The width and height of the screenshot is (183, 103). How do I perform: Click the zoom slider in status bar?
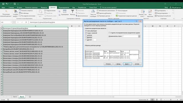tap(171, 100)
